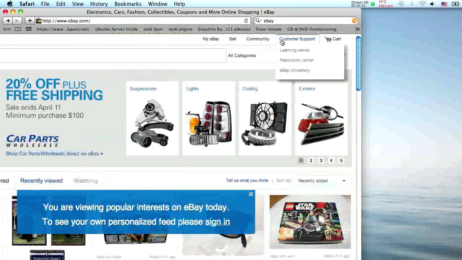Click the Time Machine menu bar icon

point(401,4)
